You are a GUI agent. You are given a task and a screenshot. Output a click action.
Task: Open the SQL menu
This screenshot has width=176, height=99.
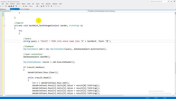tap(33, 4)
